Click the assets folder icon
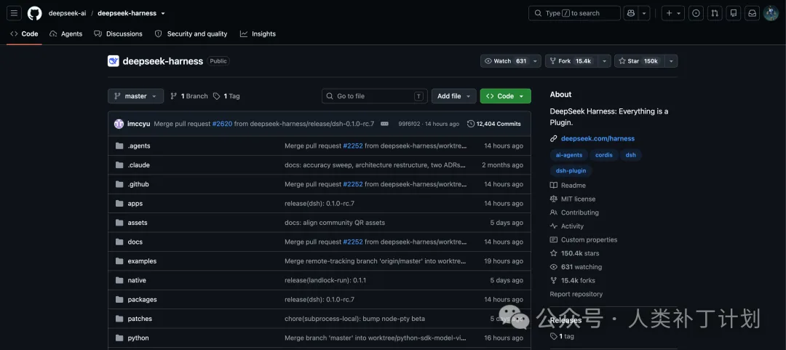The width and height of the screenshot is (786, 350). (x=119, y=223)
